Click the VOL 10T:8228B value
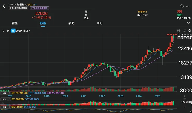 (x=32, y=99)
